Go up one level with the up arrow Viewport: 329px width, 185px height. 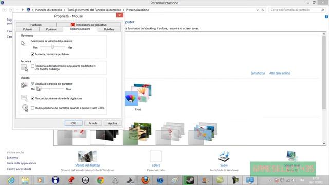[x=23, y=10]
